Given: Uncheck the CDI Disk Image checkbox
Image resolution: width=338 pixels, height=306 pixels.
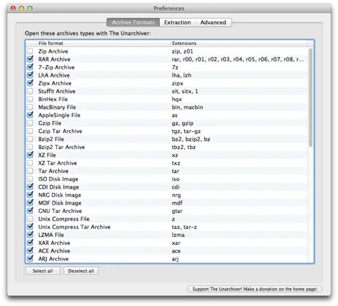Looking at the screenshot, I should click(x=30, y=186).
